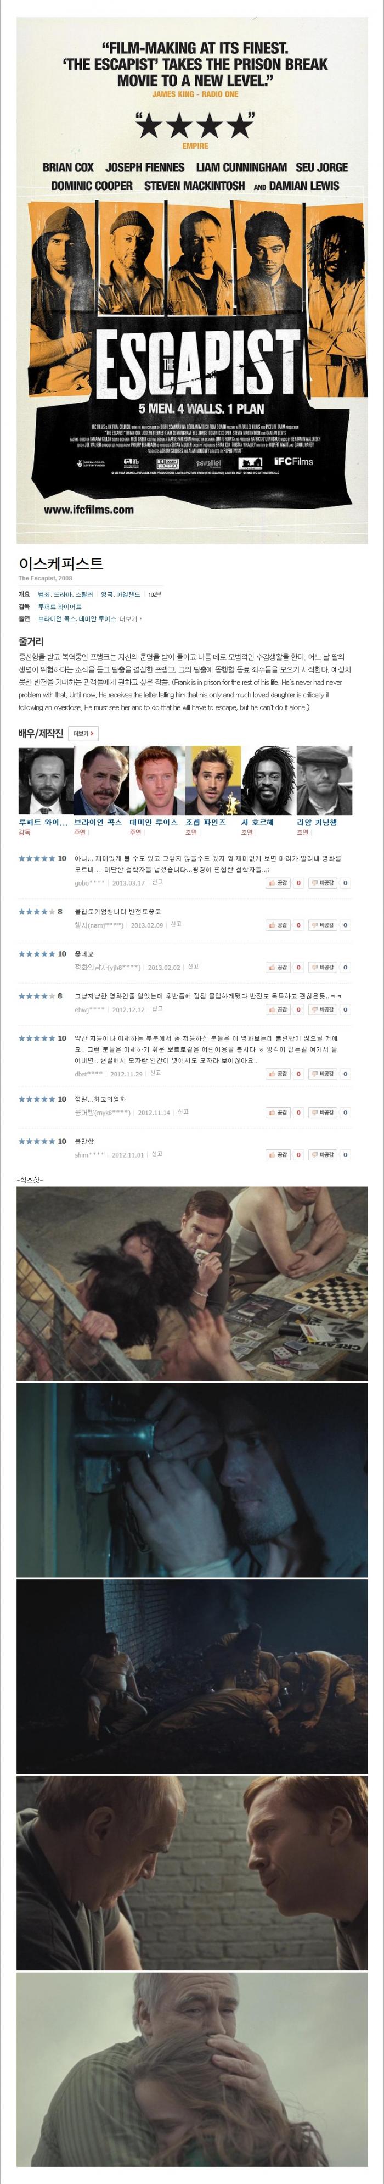Open 데미안 루이스 cast thumbnail
The height and width of the screenshot is (2184, 384).
point(157,780)
